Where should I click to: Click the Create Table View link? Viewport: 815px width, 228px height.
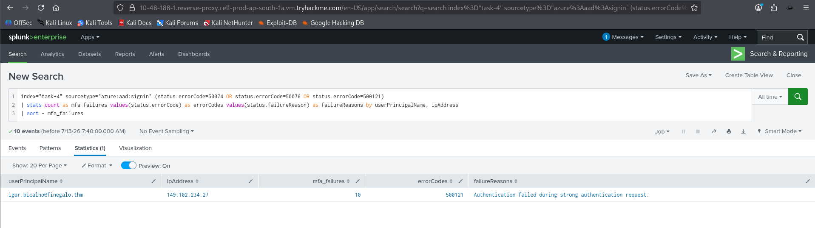(x=749, y=75)
